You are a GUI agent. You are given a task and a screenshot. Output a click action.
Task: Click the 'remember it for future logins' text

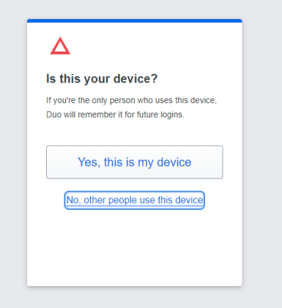pos(131,115)
